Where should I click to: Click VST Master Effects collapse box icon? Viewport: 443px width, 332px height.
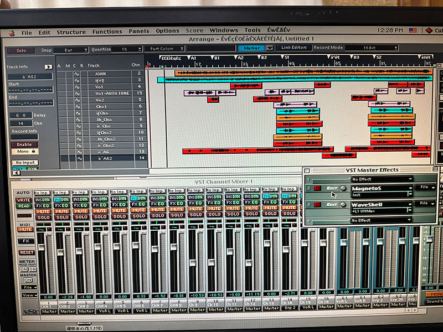click(x=435, y=169)
